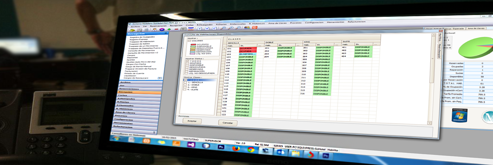Screen dimensions: 493x165
Task: Open the Archivo menu
Action: pyautogui.click(x=135, y=26)
